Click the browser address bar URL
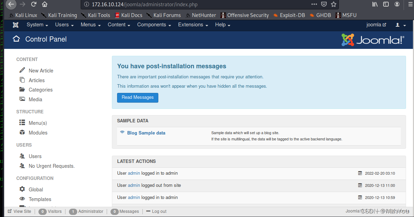 [145, 5]
